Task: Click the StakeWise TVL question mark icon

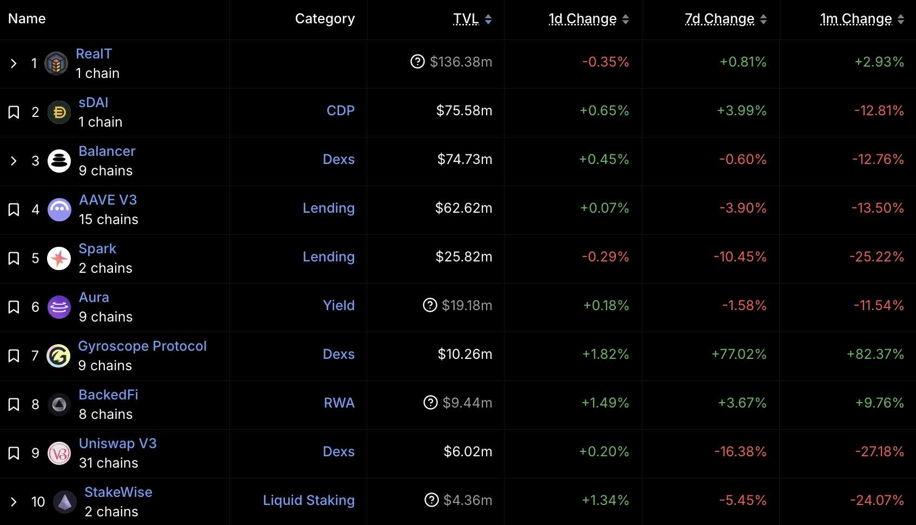Action: click(432, 500)
